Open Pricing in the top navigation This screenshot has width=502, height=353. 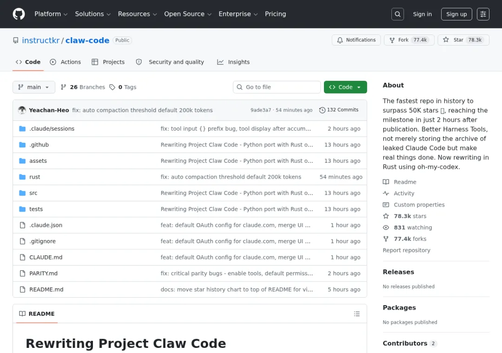pos(275,14)
